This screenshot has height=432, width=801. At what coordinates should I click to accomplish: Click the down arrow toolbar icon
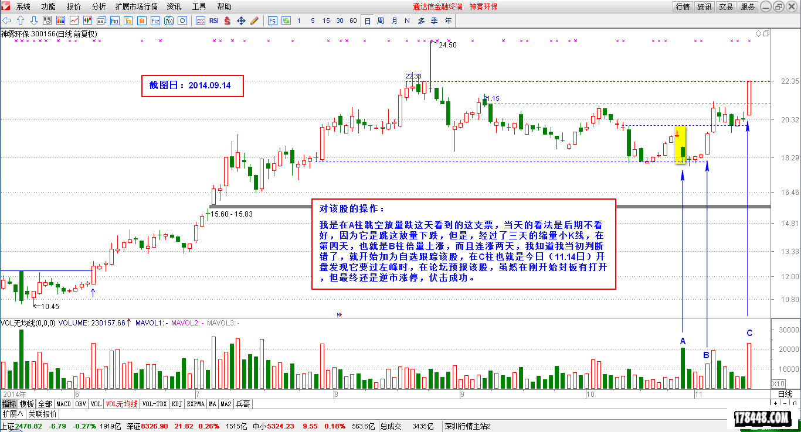[34, 20]
